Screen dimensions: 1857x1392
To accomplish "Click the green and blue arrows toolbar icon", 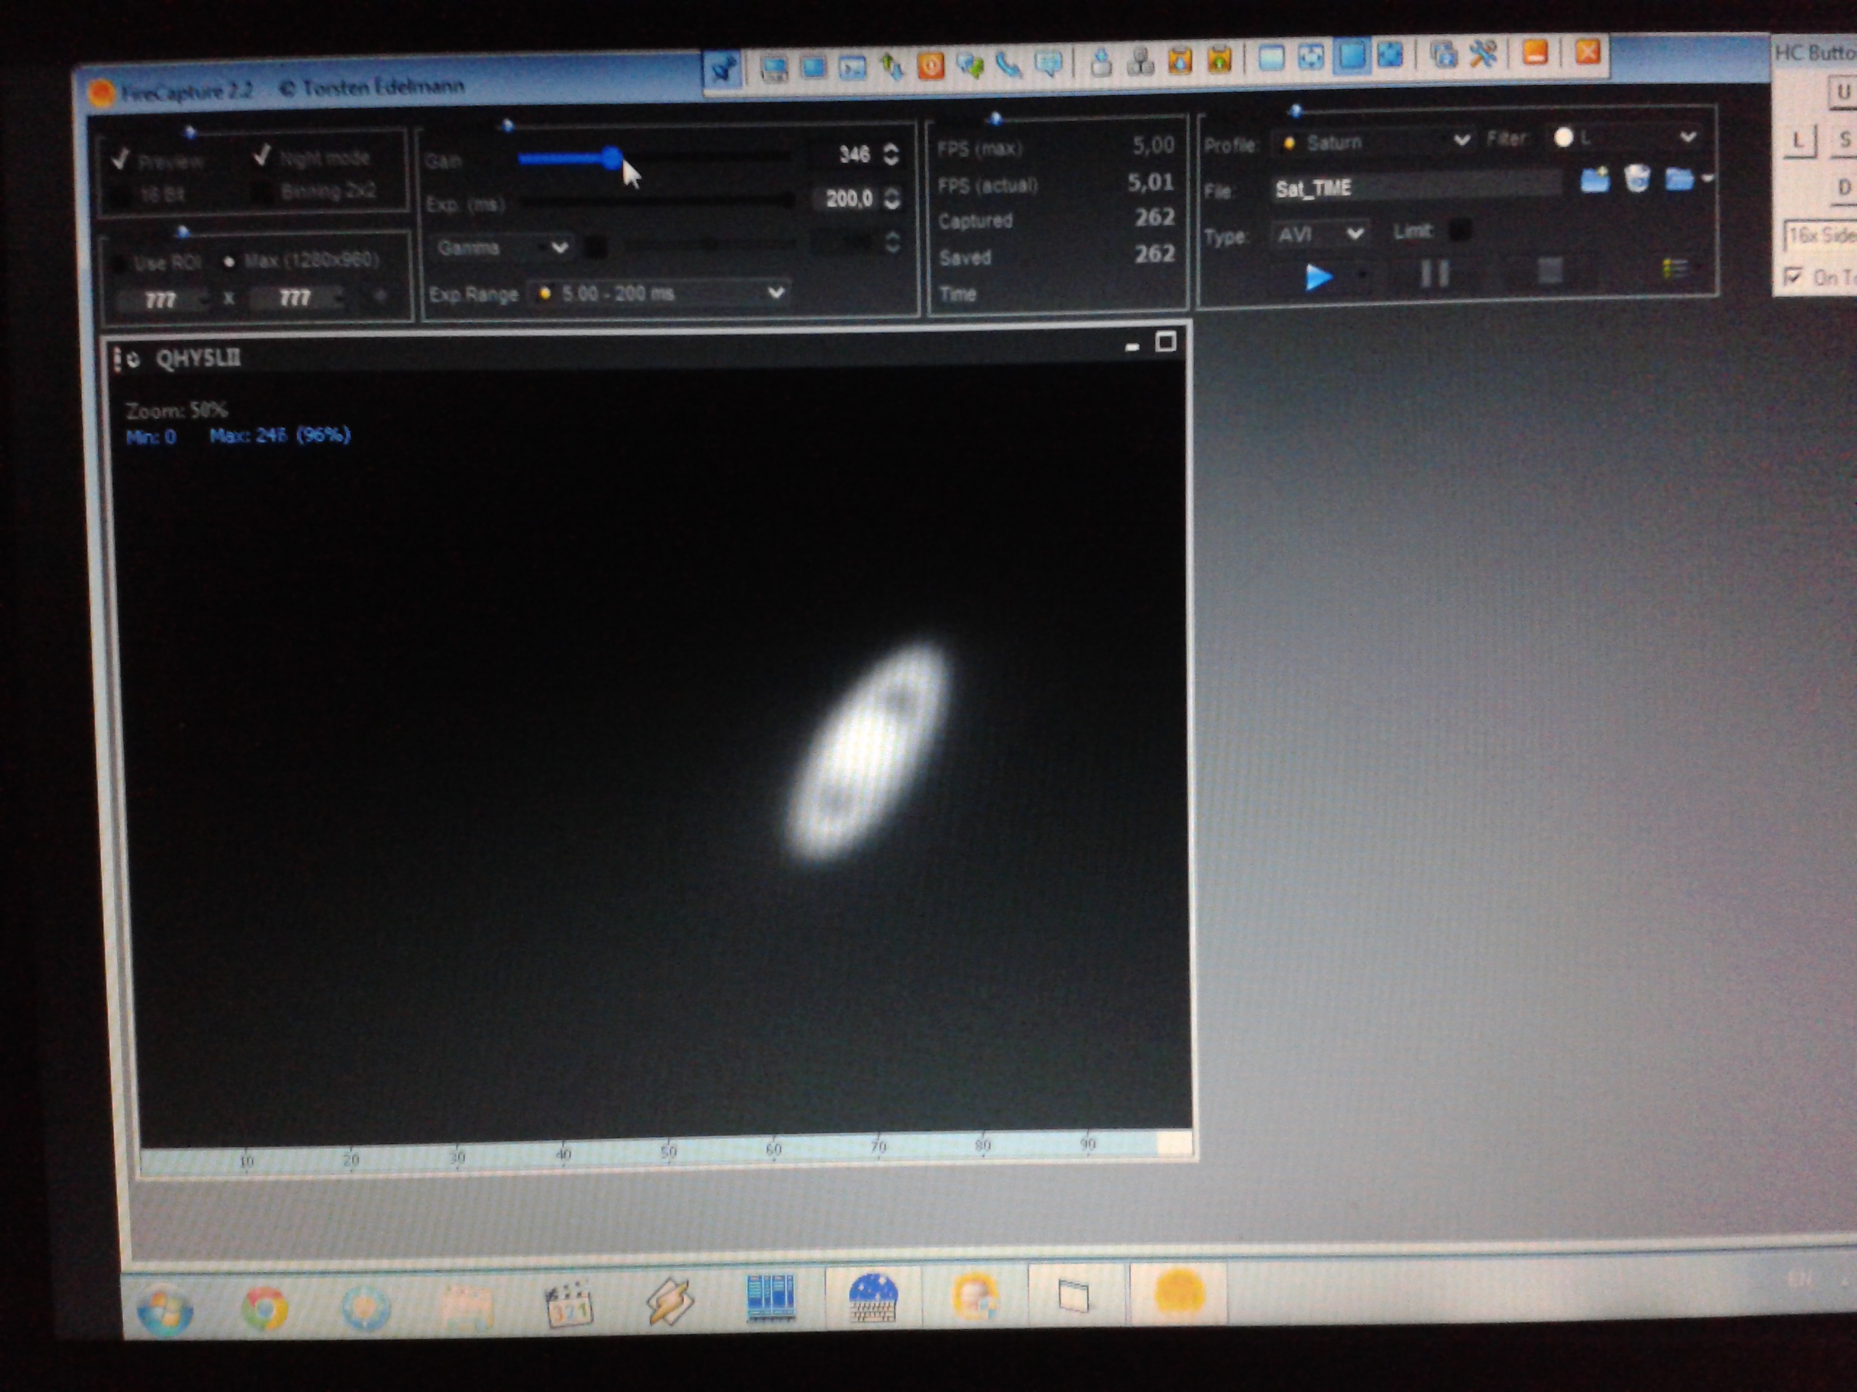I will click(x=892, y=65).
